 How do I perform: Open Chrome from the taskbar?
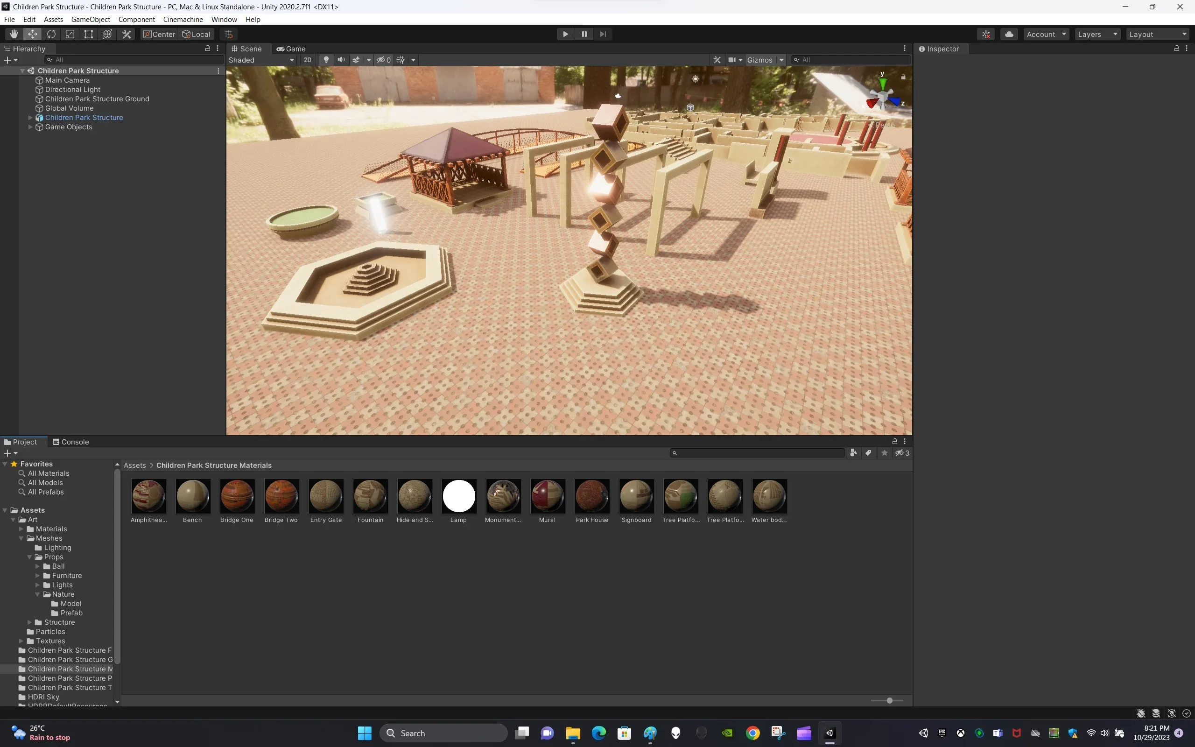752,733
